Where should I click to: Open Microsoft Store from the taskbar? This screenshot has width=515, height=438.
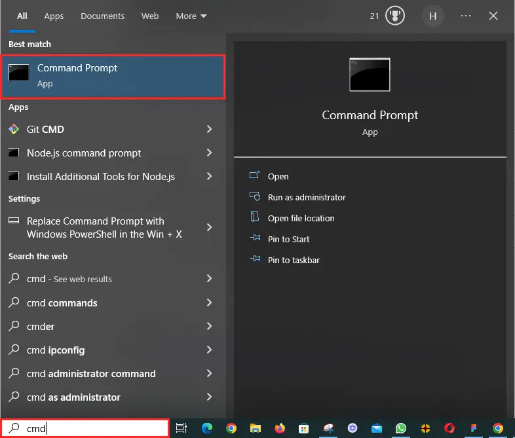pos(304,428)
